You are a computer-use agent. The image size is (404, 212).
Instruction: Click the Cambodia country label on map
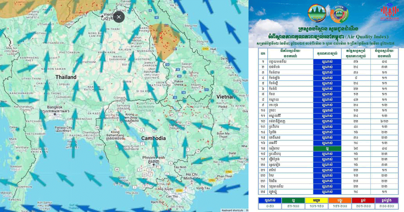[153, 138]
